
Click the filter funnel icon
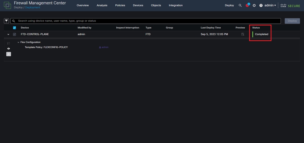pyautogui.click(x=6, y=21)
